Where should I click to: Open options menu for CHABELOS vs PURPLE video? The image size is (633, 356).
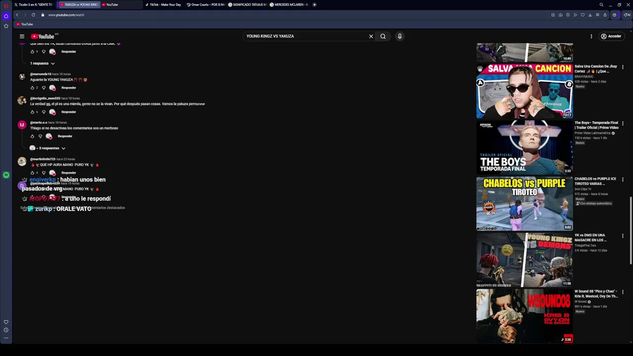pos(623,179)
